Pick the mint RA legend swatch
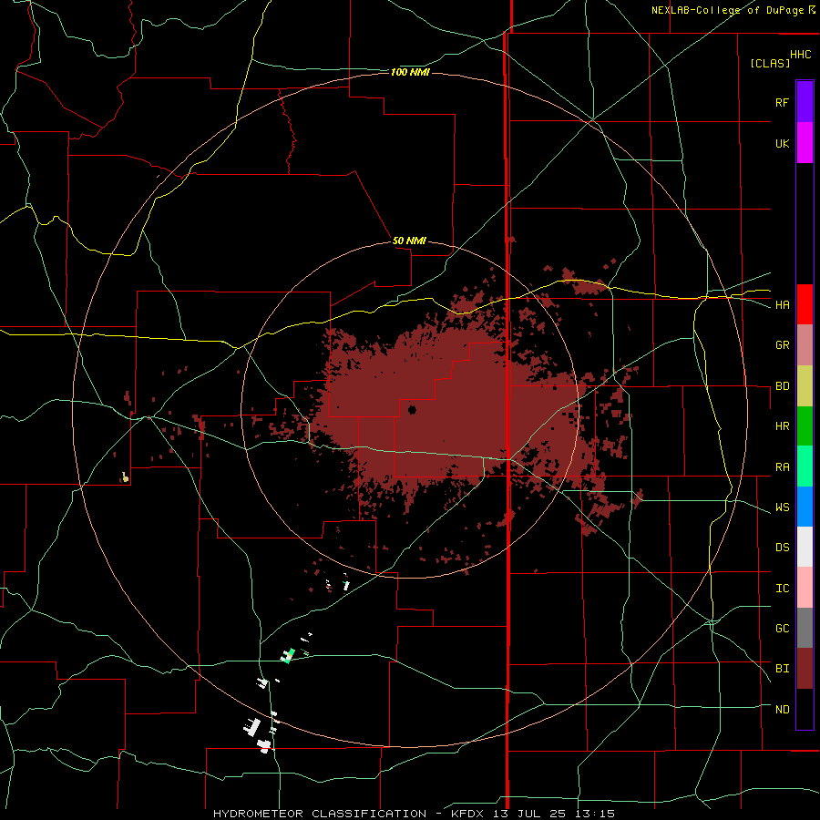The height and width of the screenshot is (820, 820). 805,466
